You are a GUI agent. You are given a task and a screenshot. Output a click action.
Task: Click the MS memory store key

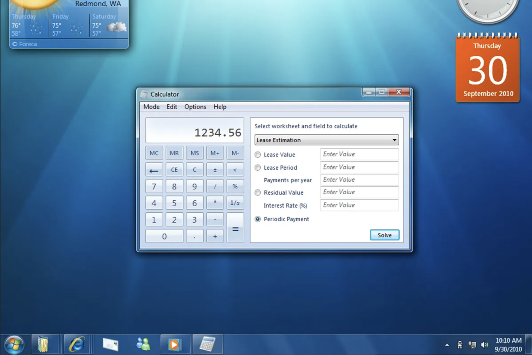(x=195, y=153)
